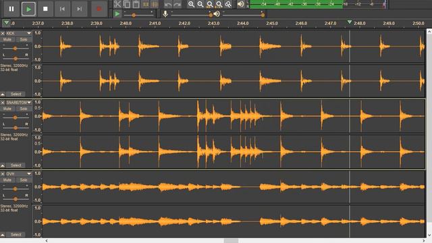Start recording with the red Record button
Screen dimensions: 432x243
[99, 9]
